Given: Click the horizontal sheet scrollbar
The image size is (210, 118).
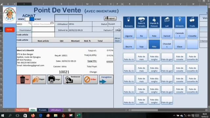Looking at the screenshot, I should click(x=144, y=110).
